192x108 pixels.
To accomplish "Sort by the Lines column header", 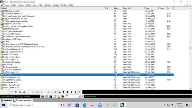I will pyautogui.click(x=118, y=8).
